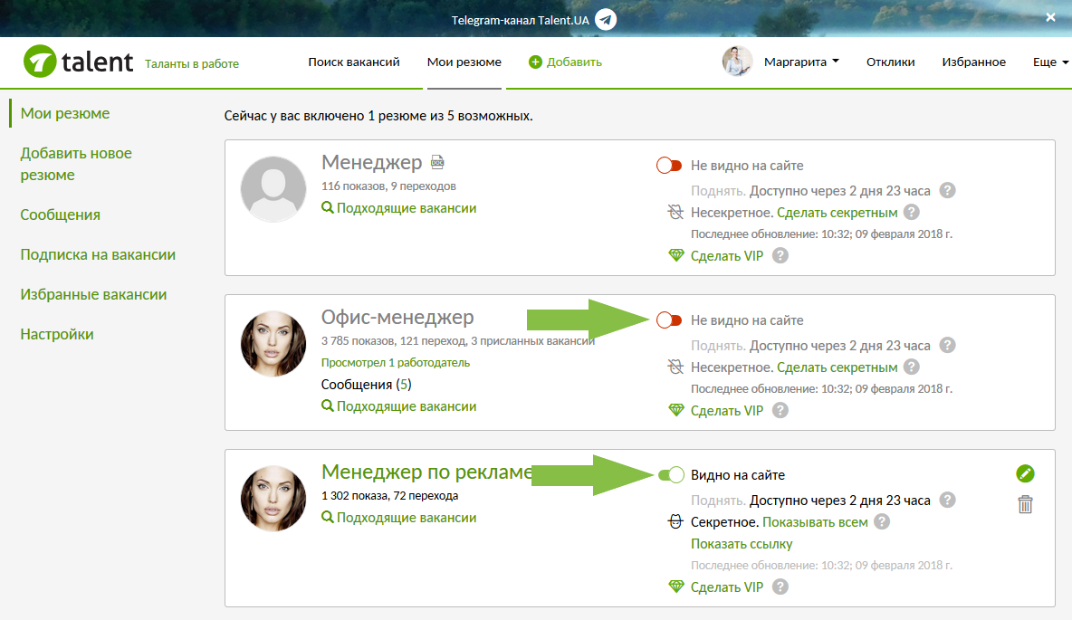The width and height of the screenshot is (1072, 620).
Task: Select Сообщения in the left sidebar
Action: (x=60, y=215)
